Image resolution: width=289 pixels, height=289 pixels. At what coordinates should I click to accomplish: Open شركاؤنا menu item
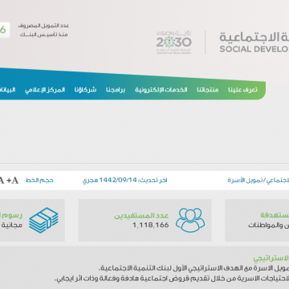point(85,90)
